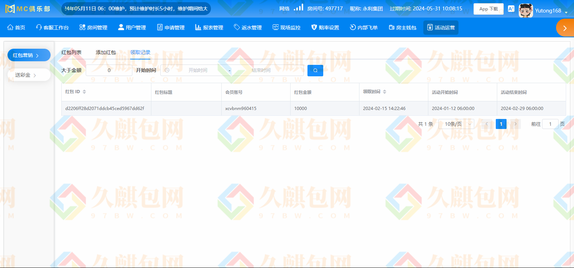
Task: Open 赔率设置 menu item
Action: [325, 28]
